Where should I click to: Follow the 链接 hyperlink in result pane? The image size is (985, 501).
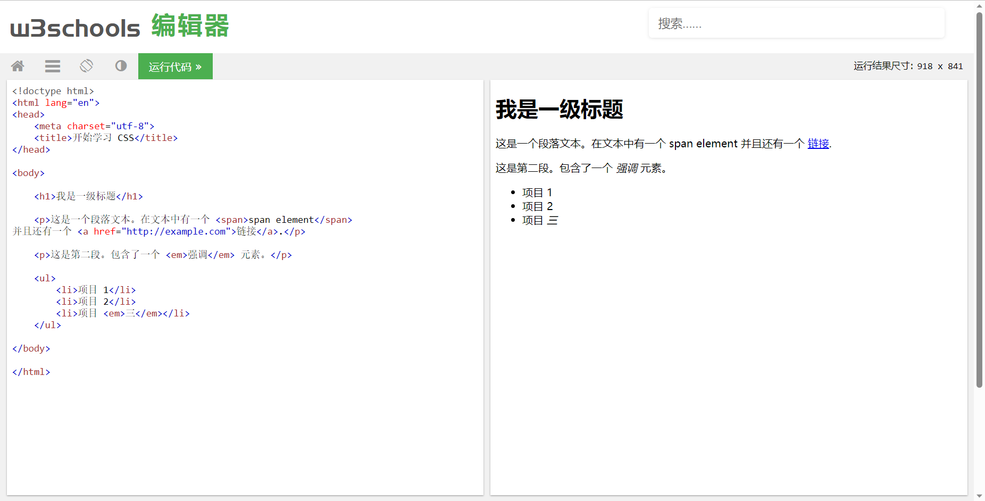818,144
